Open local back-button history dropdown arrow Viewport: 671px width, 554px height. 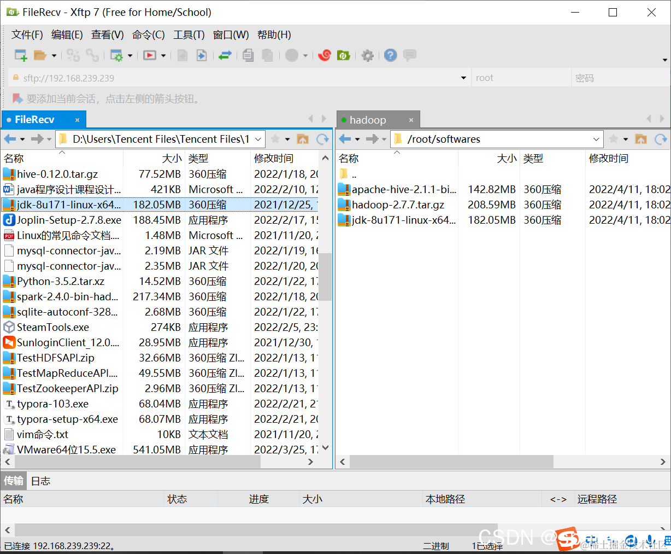coord(22,139)
